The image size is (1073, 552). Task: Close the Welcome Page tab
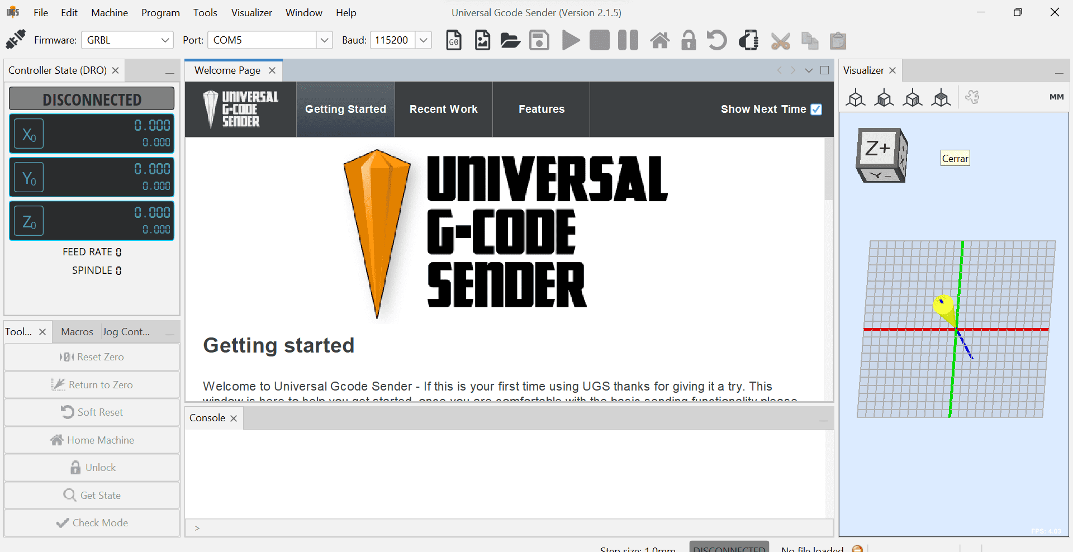pyautogui.click(x=272, y=70)
